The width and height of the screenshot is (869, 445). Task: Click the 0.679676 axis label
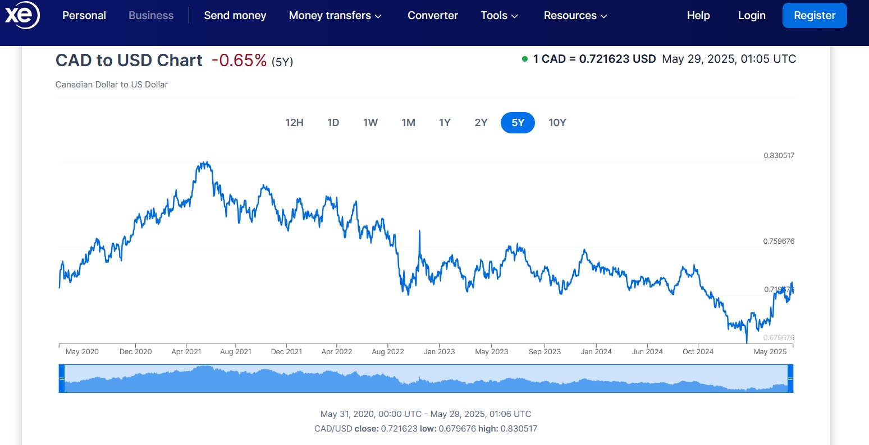click(779, 337)
